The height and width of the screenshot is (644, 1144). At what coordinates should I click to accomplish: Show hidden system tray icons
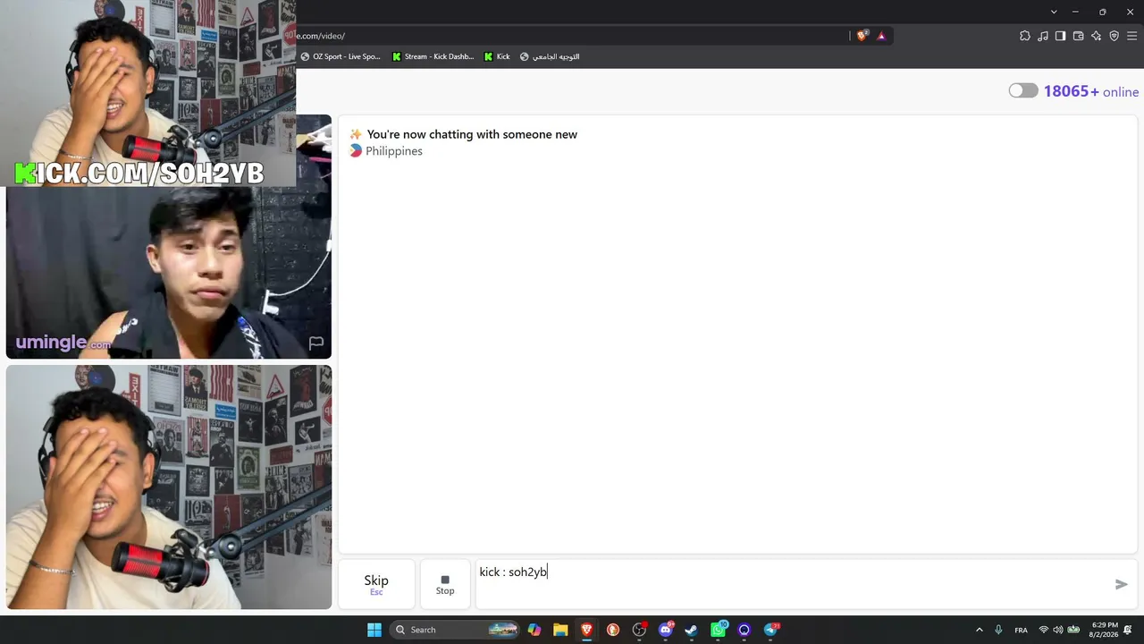tap(980, 630)
